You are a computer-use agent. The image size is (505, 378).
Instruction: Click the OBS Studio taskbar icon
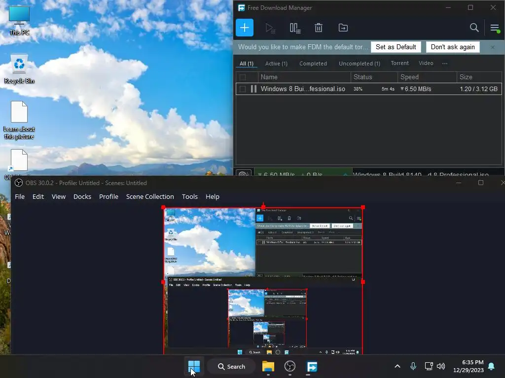[x=290, y=366]
